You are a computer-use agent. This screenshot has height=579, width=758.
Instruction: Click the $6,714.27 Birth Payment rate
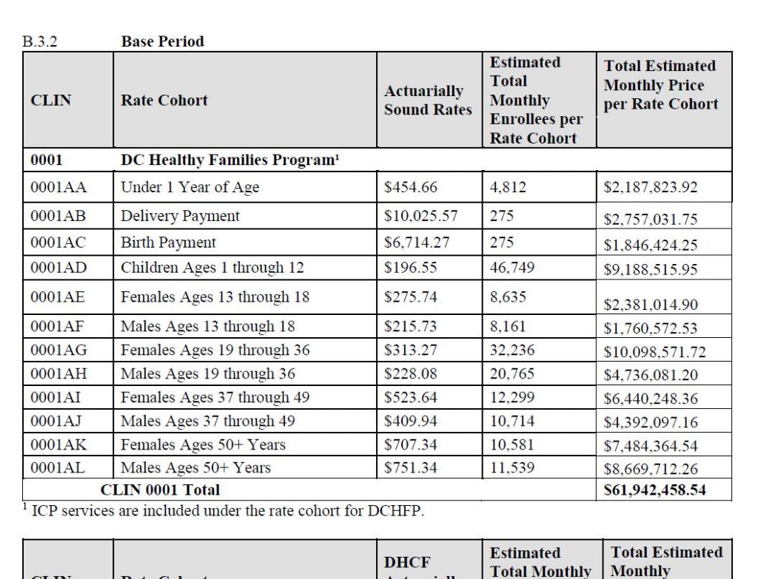[x=416, y=243]
